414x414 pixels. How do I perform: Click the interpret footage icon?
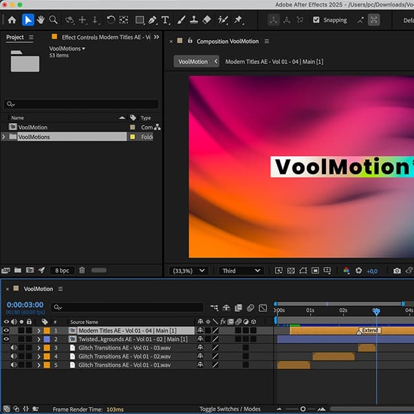coord(6,270)
